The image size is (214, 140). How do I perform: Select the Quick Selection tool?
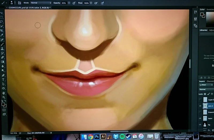2,26
